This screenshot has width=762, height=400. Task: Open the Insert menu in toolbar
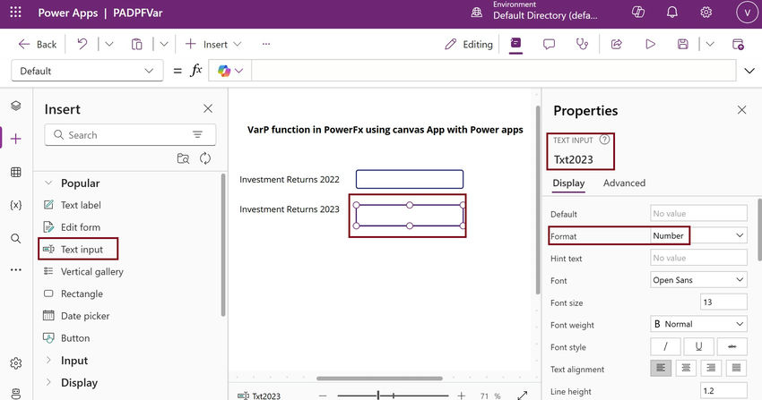point(212,44)
